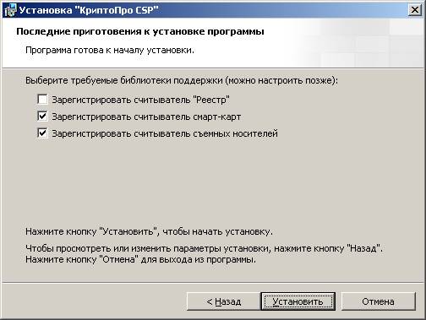
Task: Click label Зарегистрировать считыватель "Реестр"
Action: click(x=140, y=100)
